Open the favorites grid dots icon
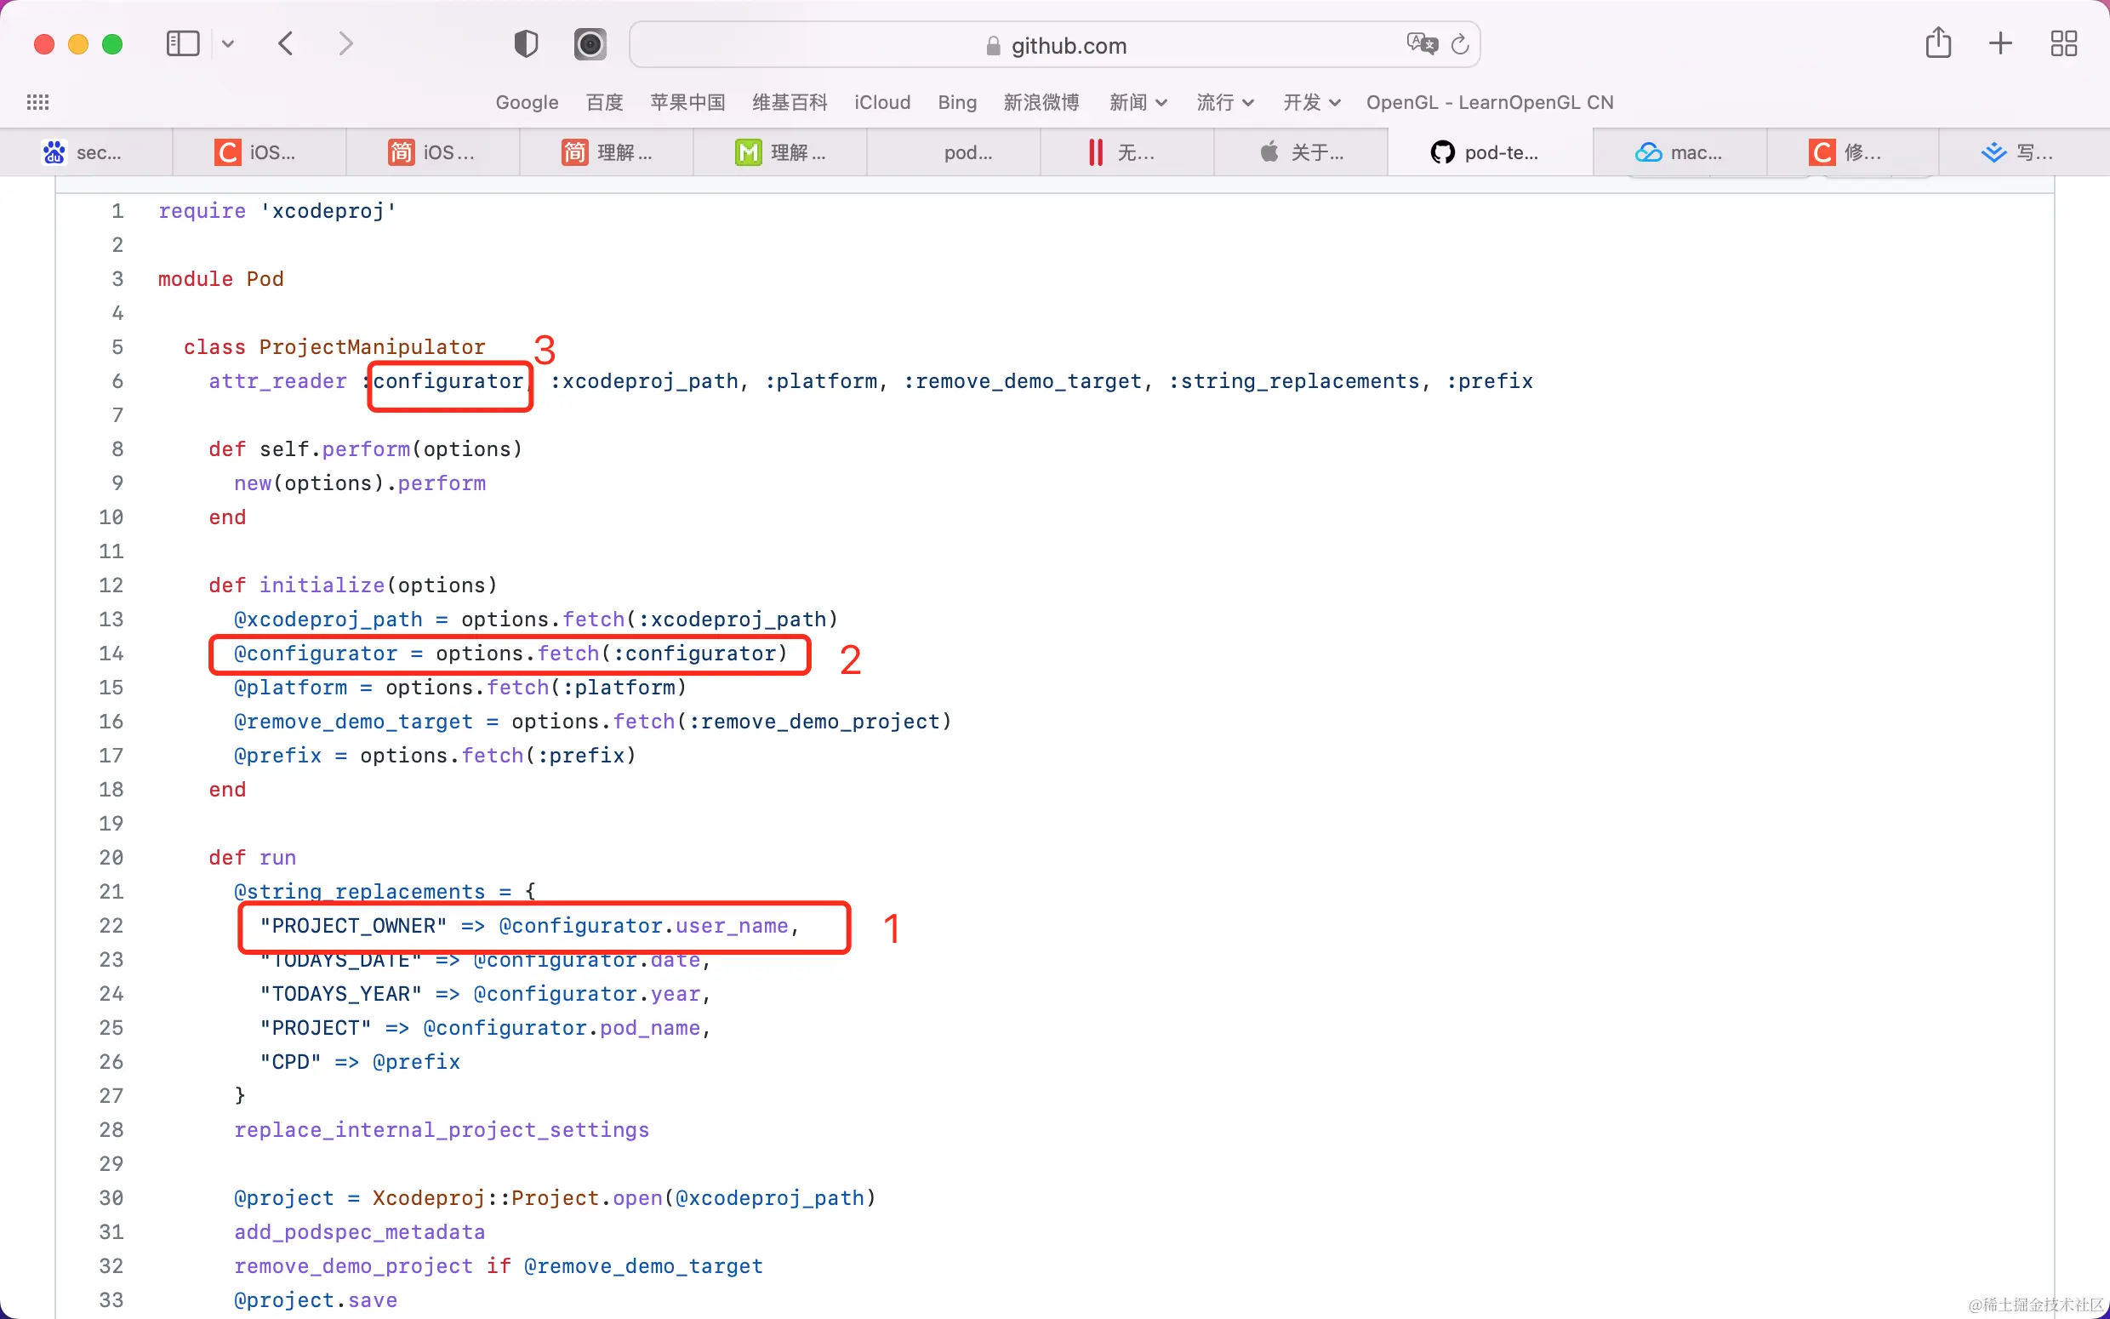This screenshot has height=1319, width=2110. tap(37, 102)
